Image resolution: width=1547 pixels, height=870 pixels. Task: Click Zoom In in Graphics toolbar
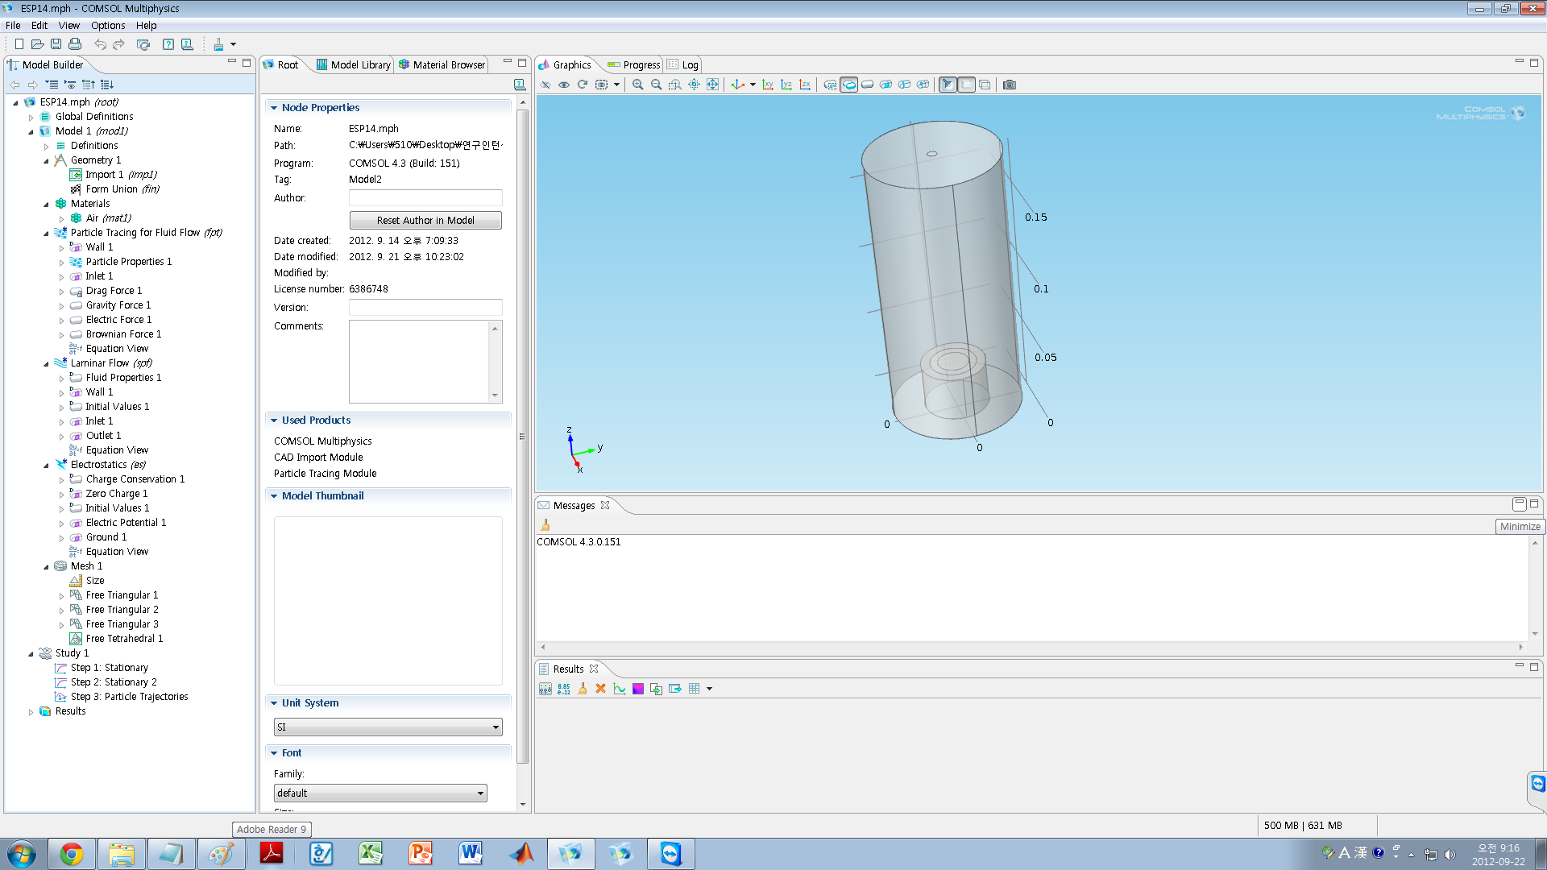(637, 85)
